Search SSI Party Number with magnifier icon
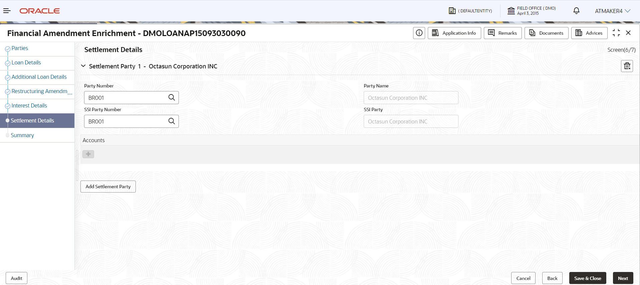This screenshot has width=640, height=285. [x=172, y=121]
